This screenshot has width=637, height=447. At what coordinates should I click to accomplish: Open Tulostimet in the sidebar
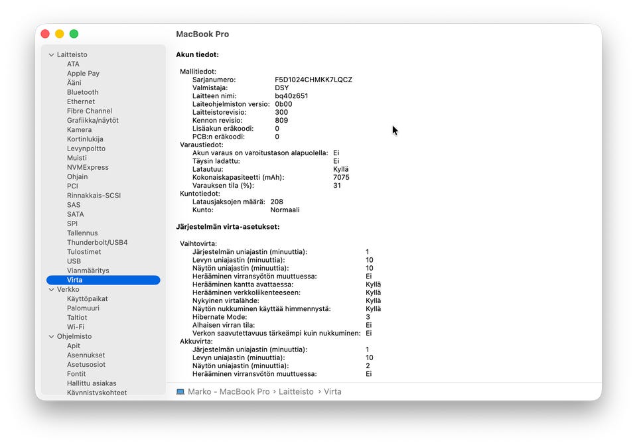click(x=84, y=252)
